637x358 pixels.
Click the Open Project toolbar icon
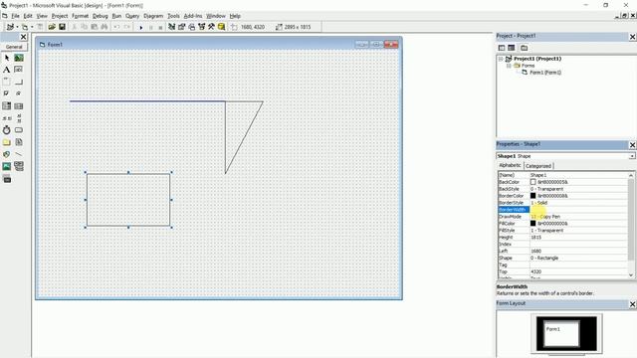pyautogui.click(x=52, y=27)
